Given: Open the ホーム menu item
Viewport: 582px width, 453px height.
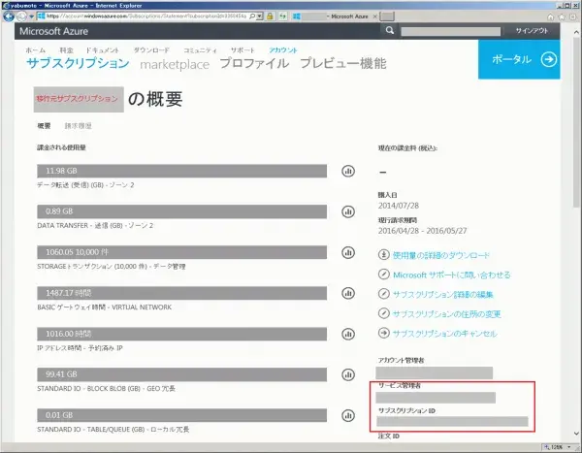Looking at the screenshot, I should pos(35,50).
